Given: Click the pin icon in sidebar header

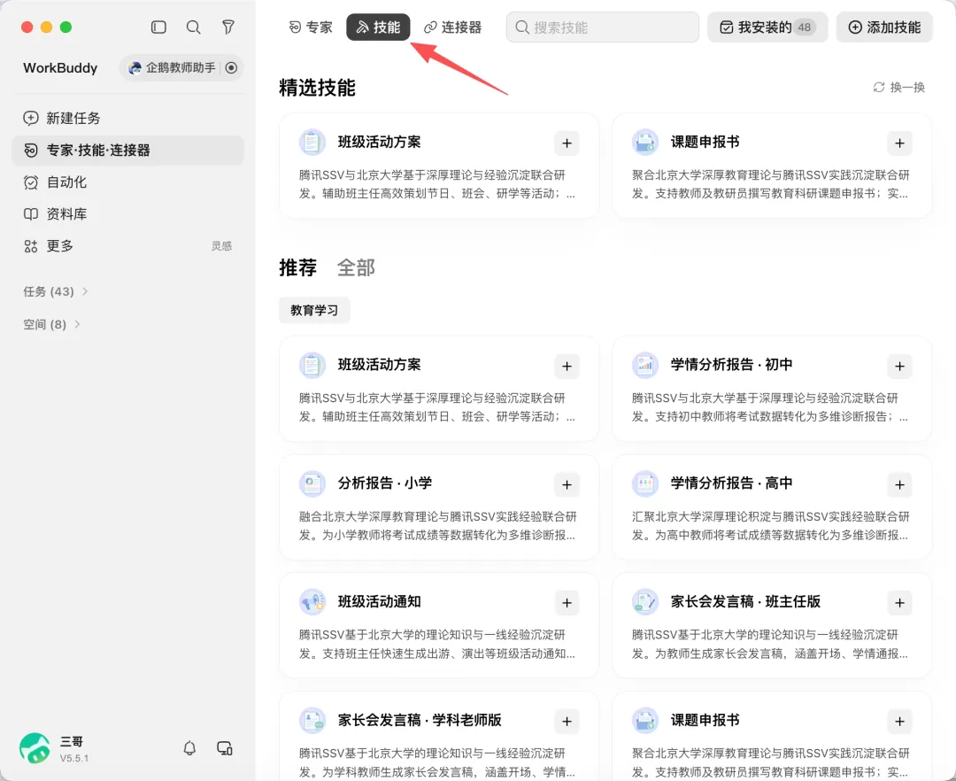Looking at the screenshot, I should pos(228,27).
